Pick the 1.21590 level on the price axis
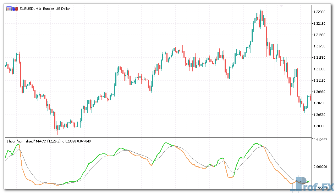Viewport: 335px width, 193px height. click(320, 57)
